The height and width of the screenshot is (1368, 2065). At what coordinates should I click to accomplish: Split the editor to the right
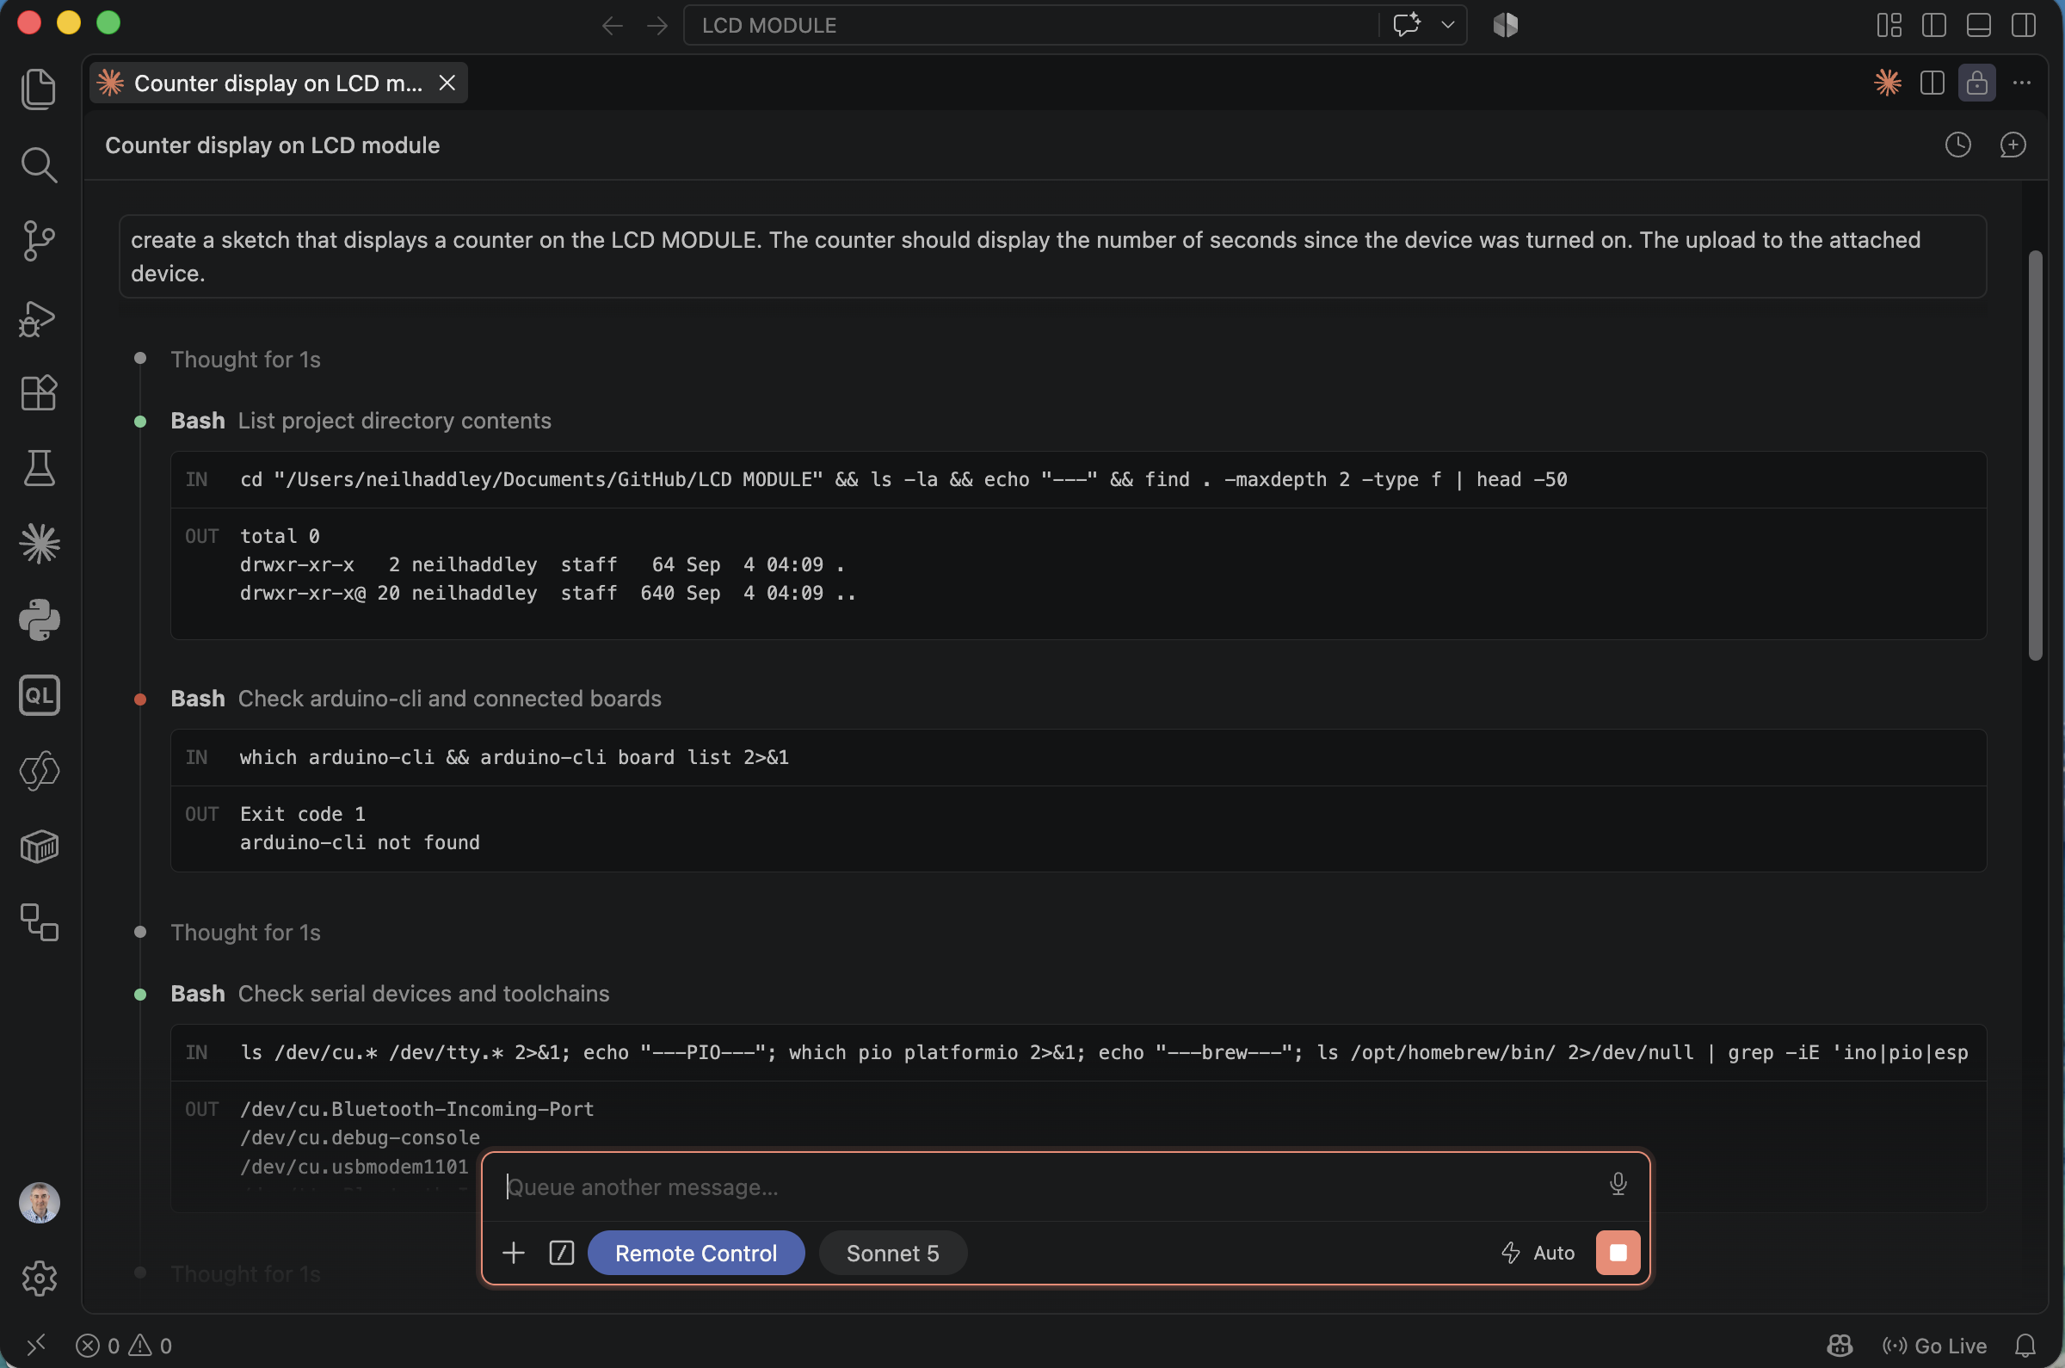click(x=1932, y=83)
